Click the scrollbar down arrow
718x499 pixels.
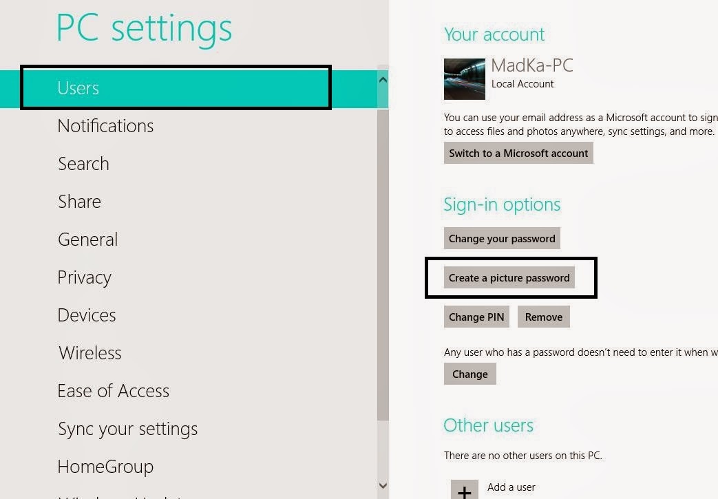(x=383, y=485)
